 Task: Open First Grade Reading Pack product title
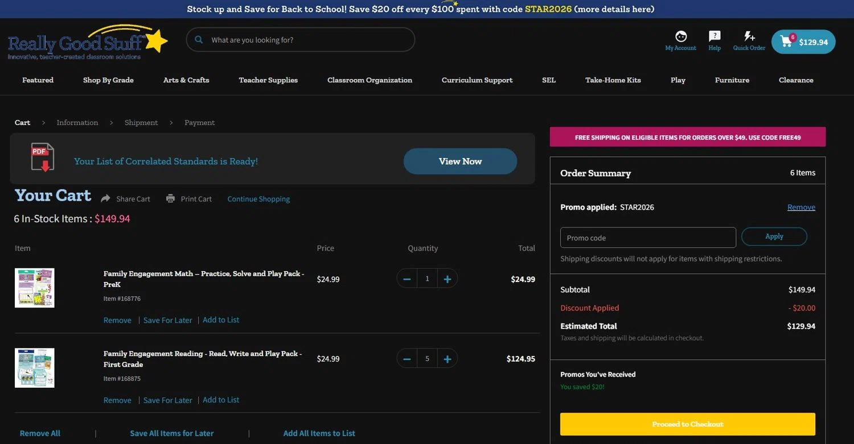pyautogui.click(x=203, y=359)
